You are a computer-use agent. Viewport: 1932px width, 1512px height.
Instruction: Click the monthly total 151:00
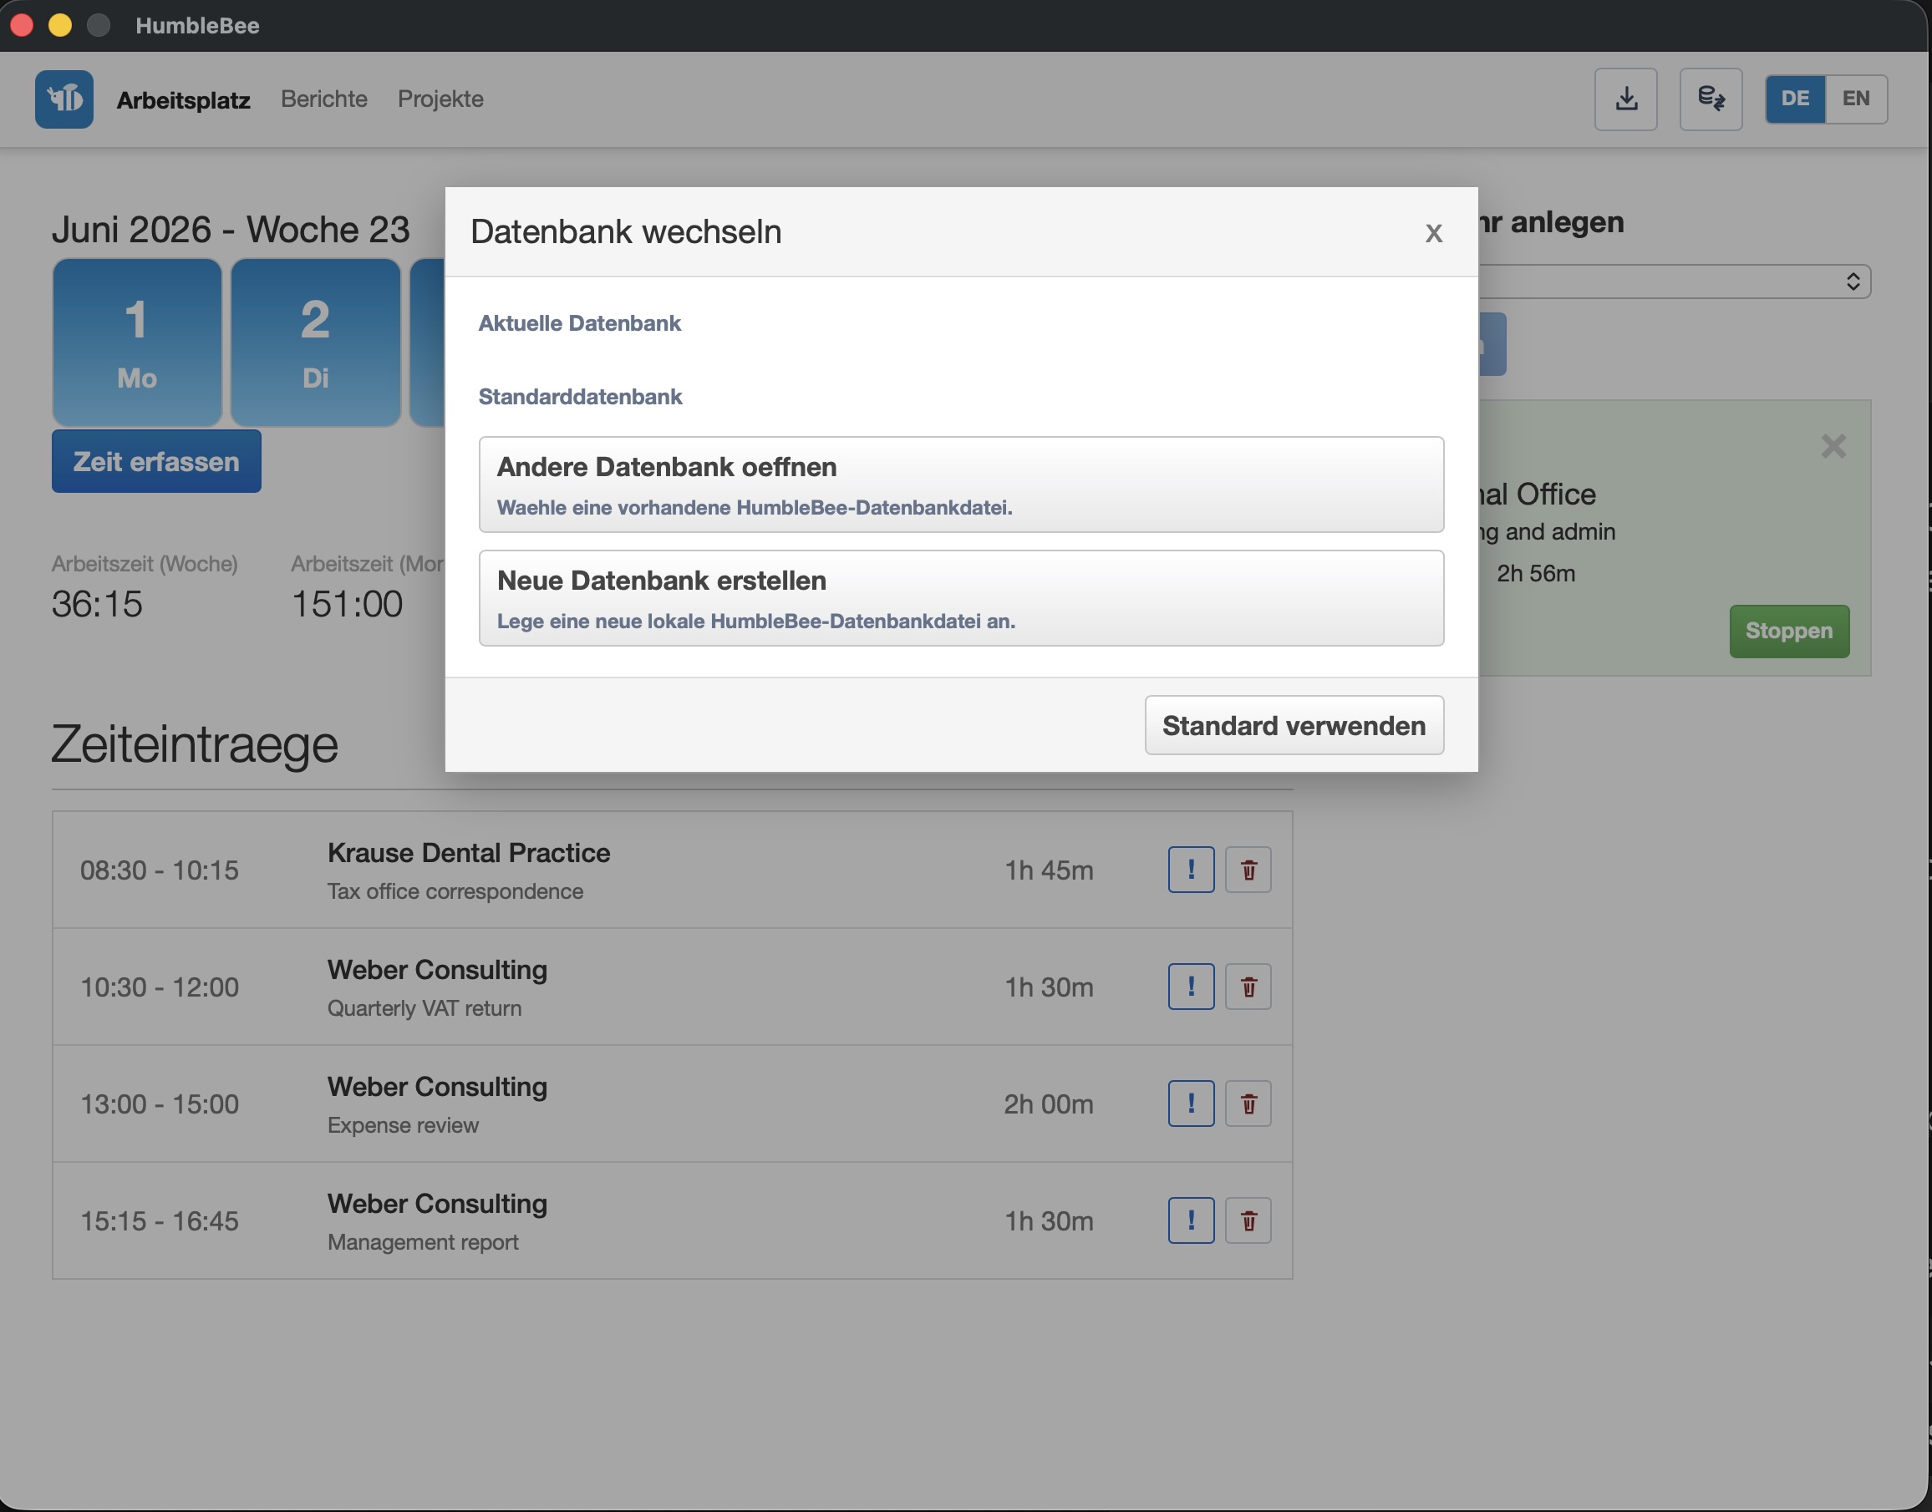pyautogui.click(x=347, y=605)
